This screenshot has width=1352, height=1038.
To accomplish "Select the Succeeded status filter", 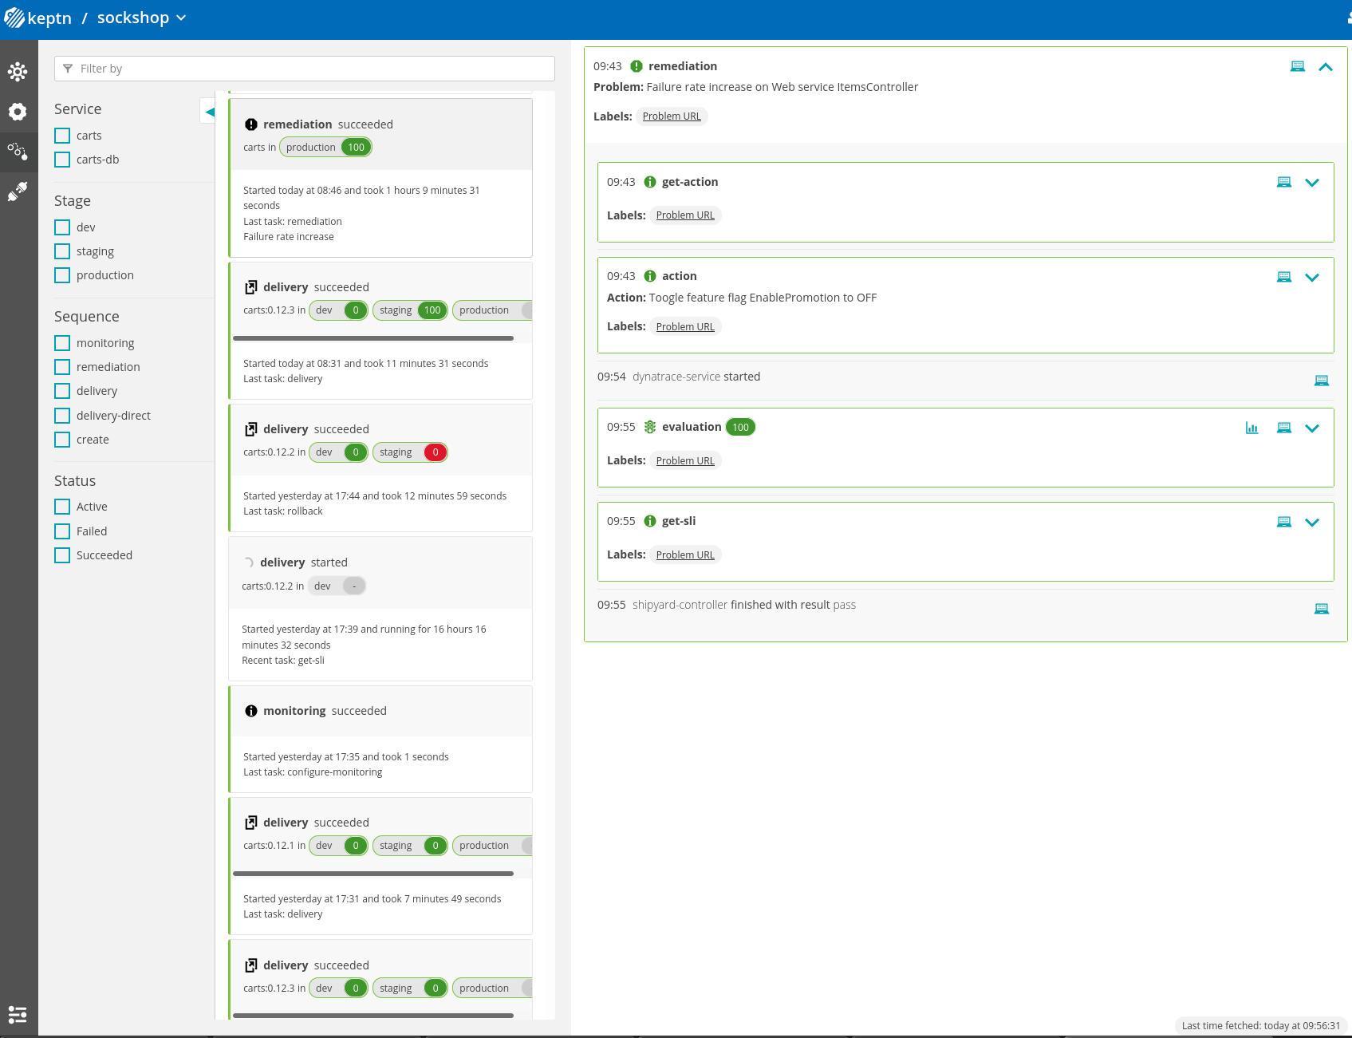I will coord(62,555).
